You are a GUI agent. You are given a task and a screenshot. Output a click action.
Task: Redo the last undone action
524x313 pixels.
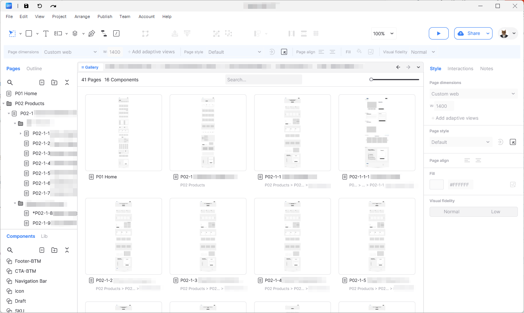(53, 6)
